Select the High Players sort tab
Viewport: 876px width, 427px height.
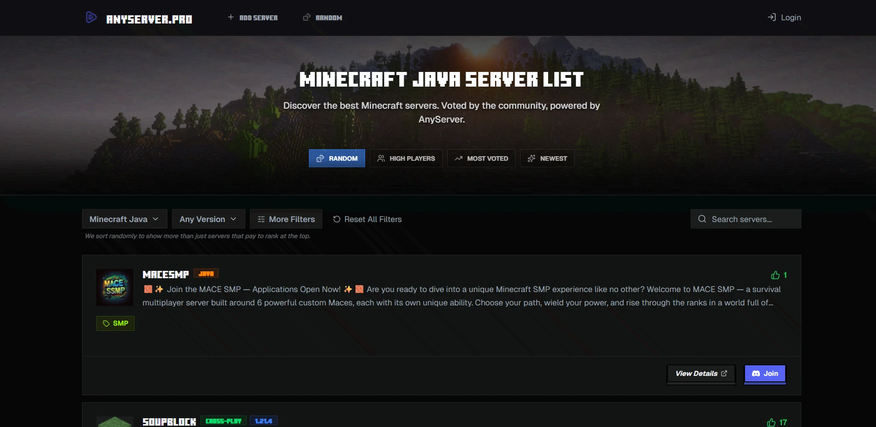[x=406, y=158]
